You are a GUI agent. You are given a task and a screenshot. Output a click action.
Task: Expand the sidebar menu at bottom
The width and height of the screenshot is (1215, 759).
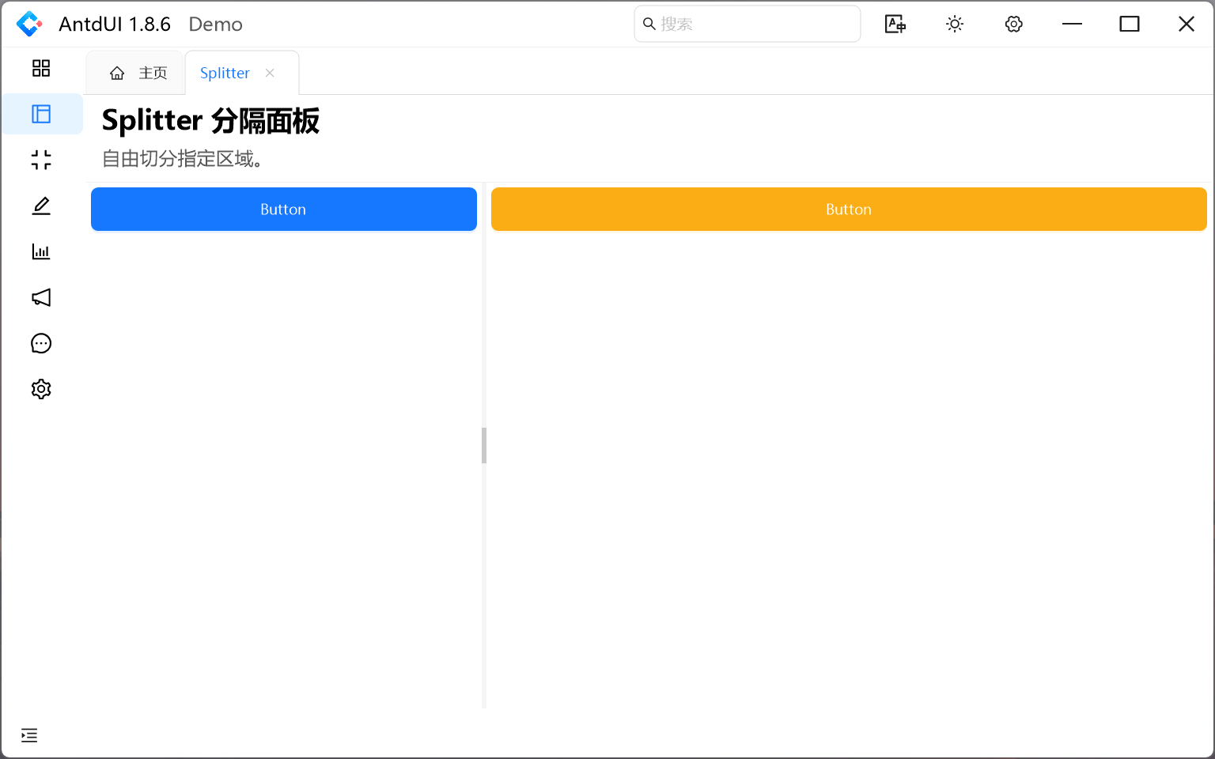tap(29, 735)
